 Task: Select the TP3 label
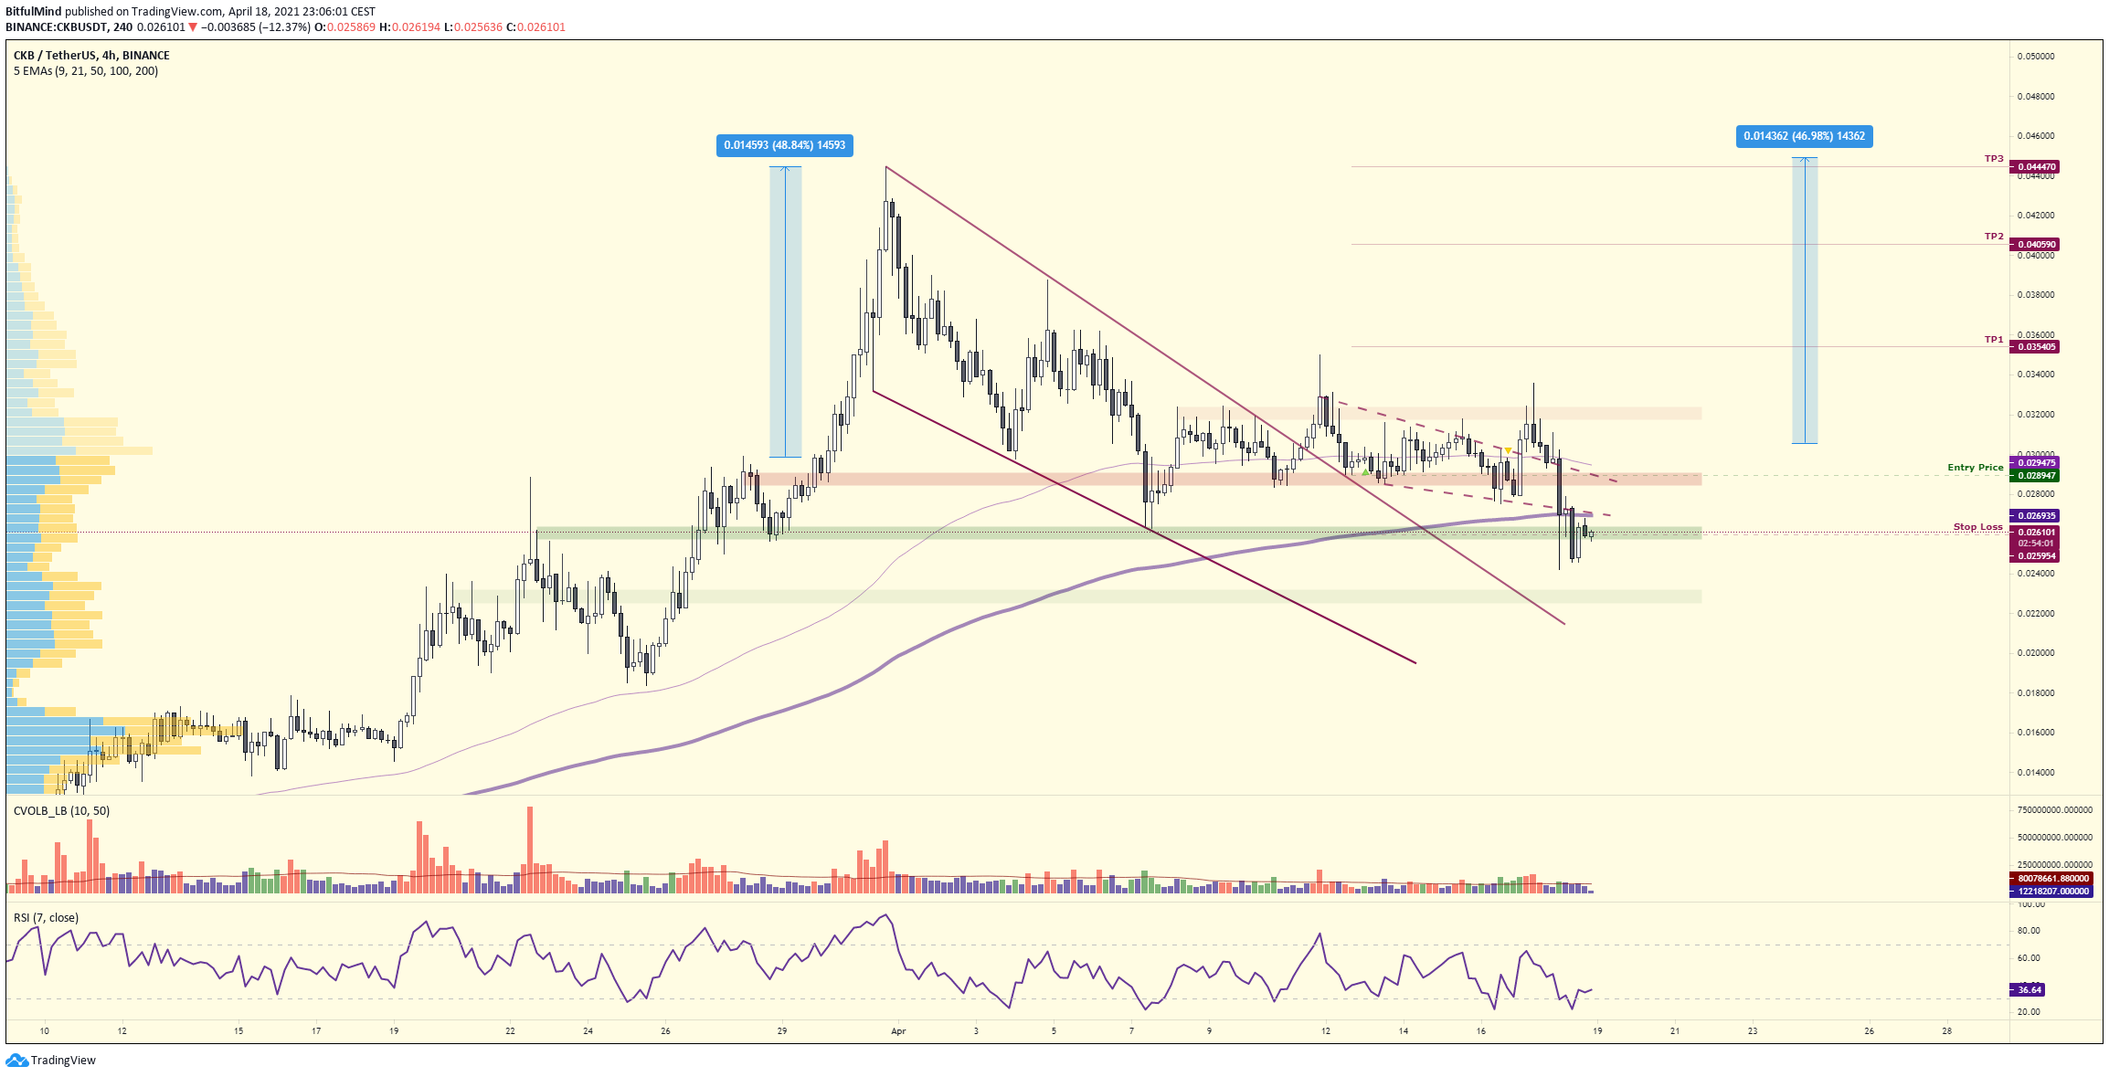coord(1994,159)
